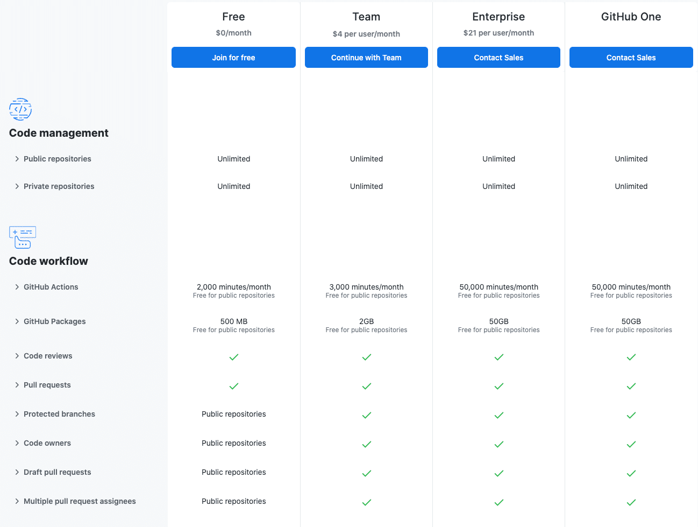698x527 pixels.
Task: Click the Code management section icon
Action: (20, 109)
